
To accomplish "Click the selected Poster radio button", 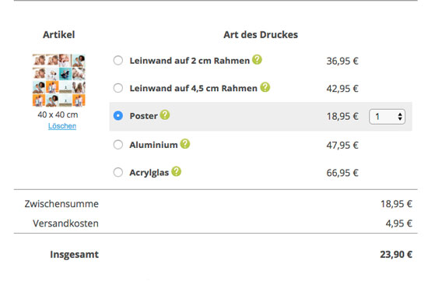I will [118, 116].
